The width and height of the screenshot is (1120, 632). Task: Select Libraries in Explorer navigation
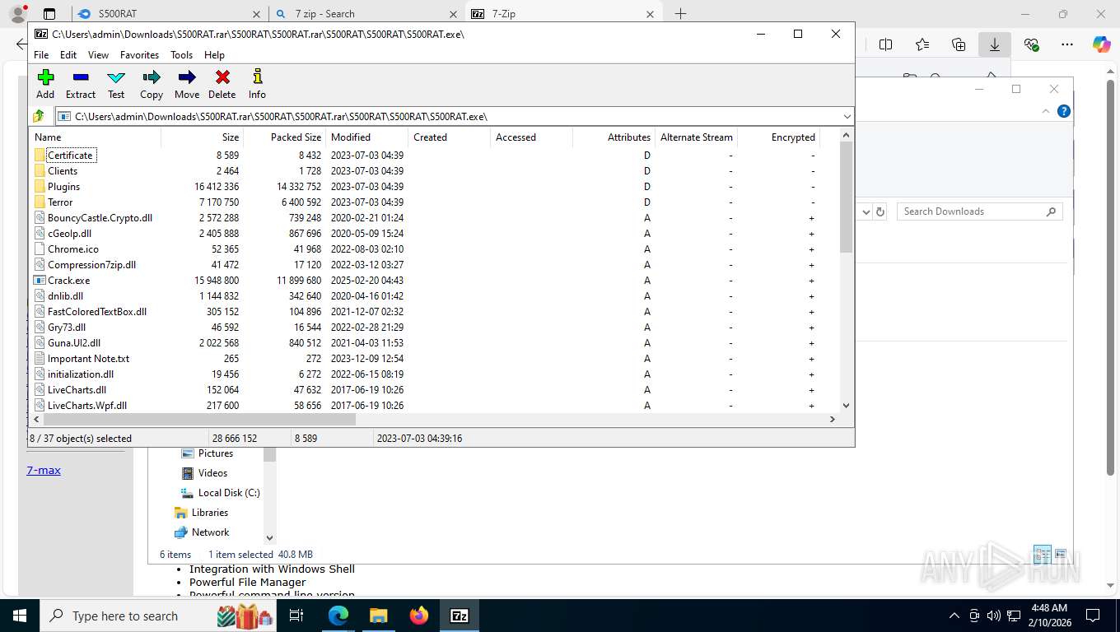pyautogui.click(x=201, y=513)
